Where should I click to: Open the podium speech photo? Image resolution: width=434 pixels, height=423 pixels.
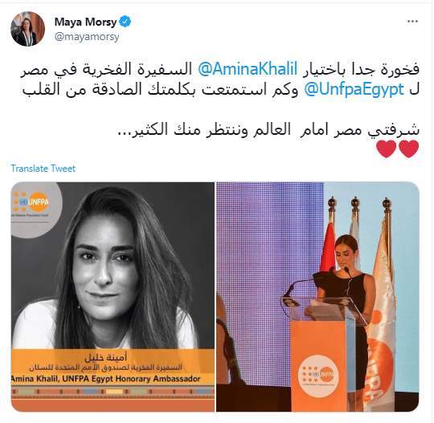tap(317, 297)
